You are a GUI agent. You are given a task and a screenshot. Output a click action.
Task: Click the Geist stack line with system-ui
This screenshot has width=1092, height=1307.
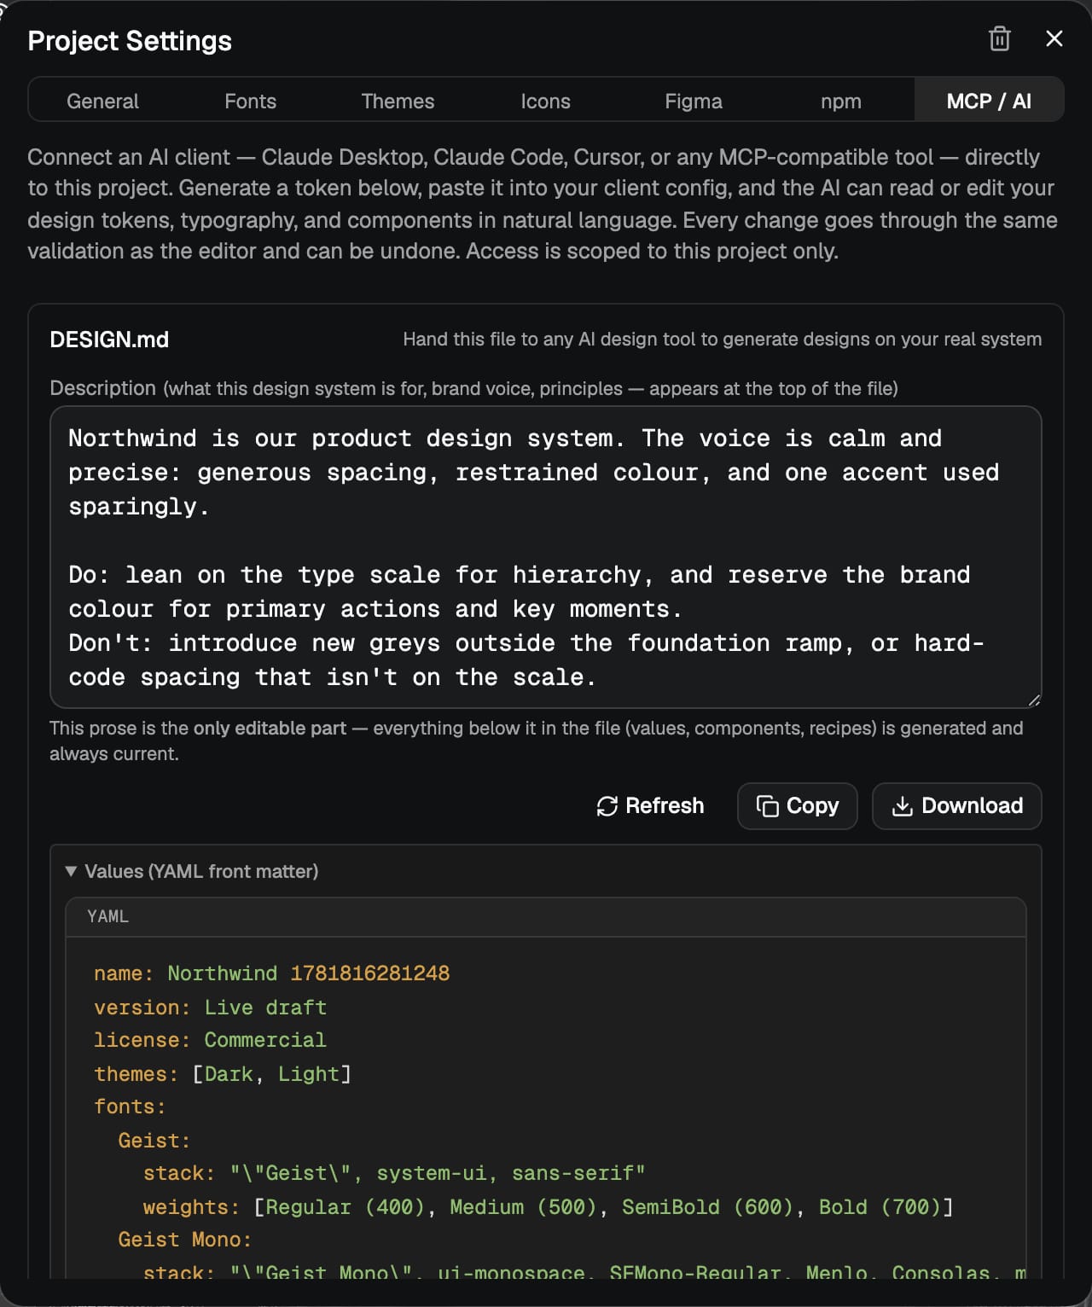pos(394,1173)
